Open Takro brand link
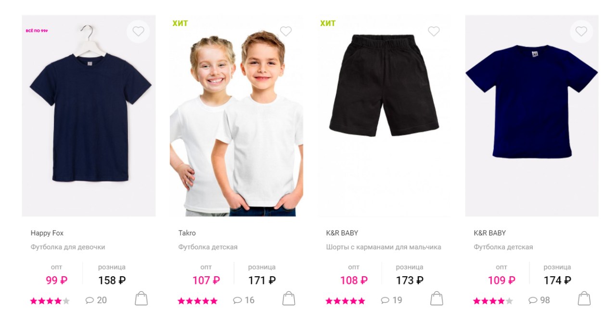 coord(187,233)
